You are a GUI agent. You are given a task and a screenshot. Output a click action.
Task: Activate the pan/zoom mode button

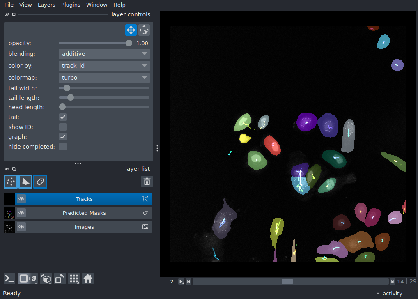tap(131, 30)
